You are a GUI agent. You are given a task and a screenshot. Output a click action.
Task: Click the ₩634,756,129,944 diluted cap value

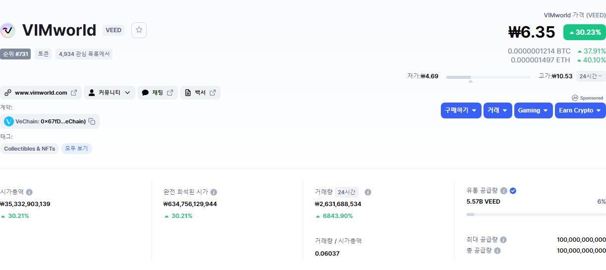190,204
